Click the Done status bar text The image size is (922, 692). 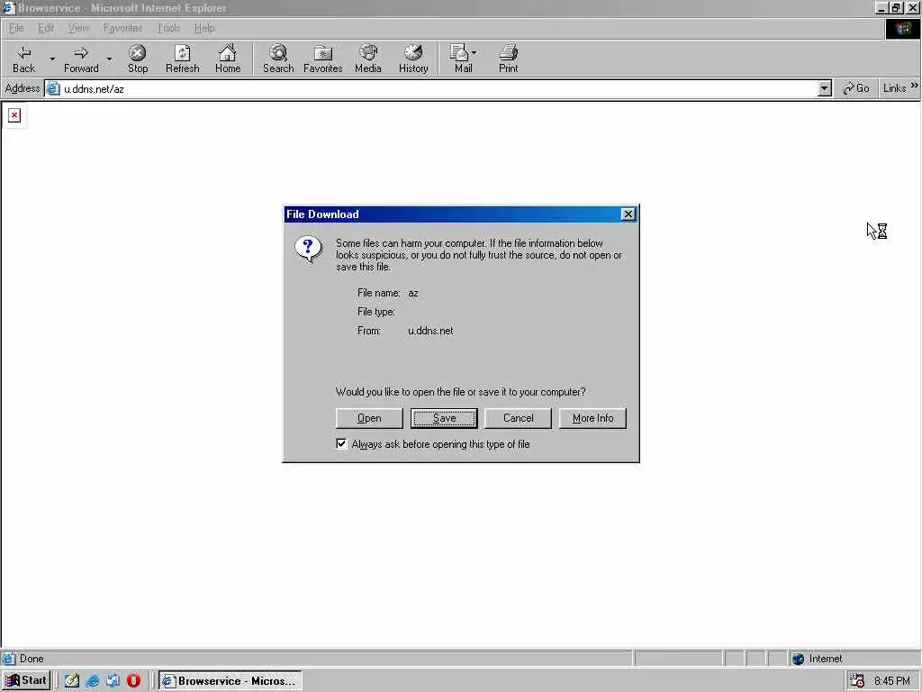point(32,659)
